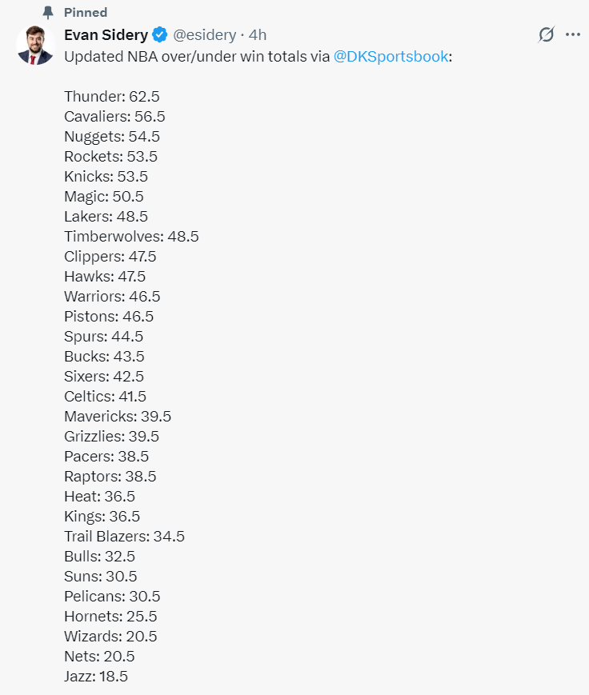Open the @DKSportsbook mention link
The image size is (589, 695).
click(x=391, y=56)
